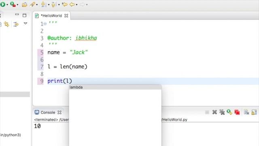Screen dimensions: 259x146
Task: Remove All Terminated Launches double X icon
Action: tap(222, 112)
